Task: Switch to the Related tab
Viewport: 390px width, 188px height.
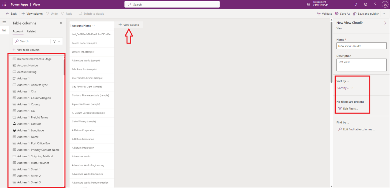Action: [31, 31]
